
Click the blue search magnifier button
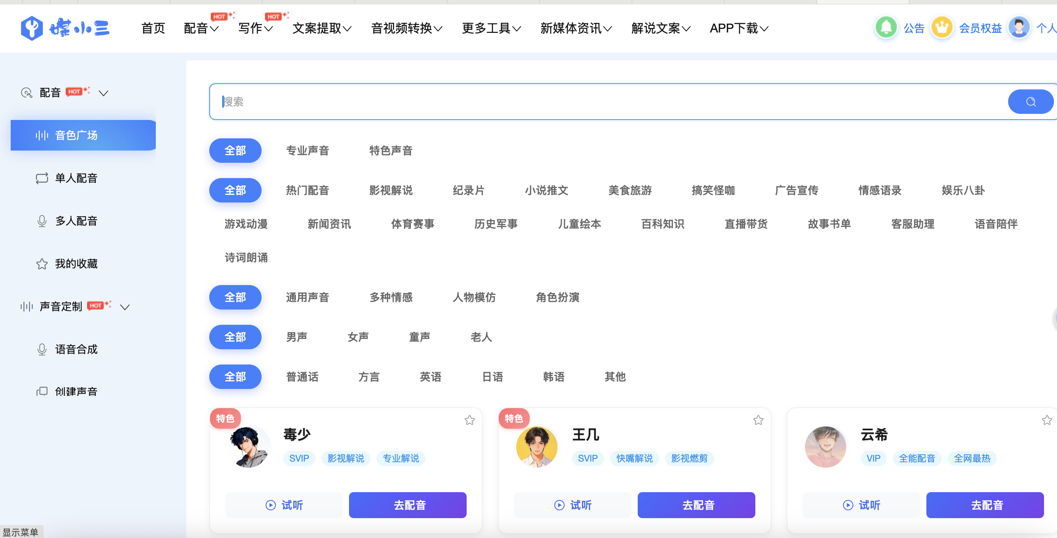tap(1030, 101)
